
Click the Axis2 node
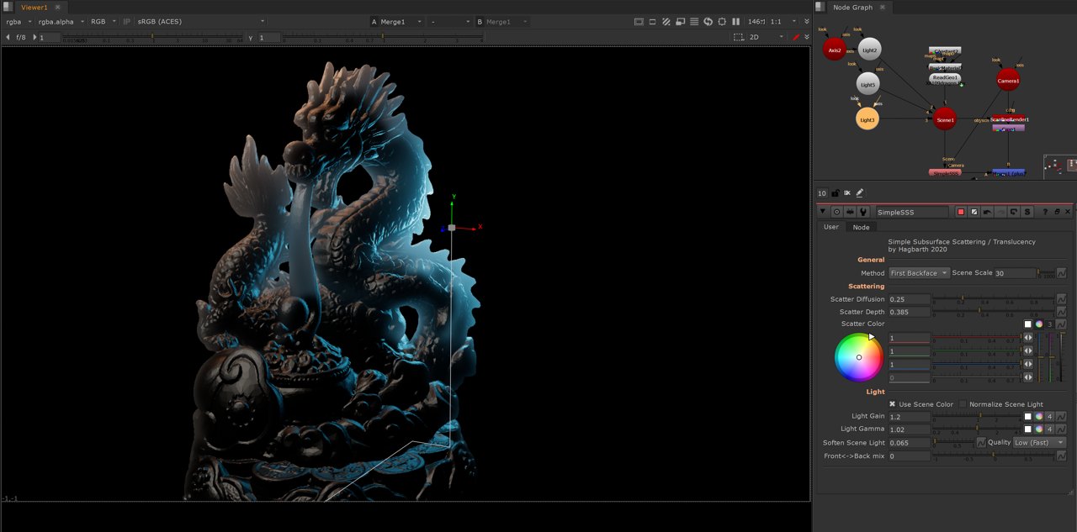click(x=834, y=50)
